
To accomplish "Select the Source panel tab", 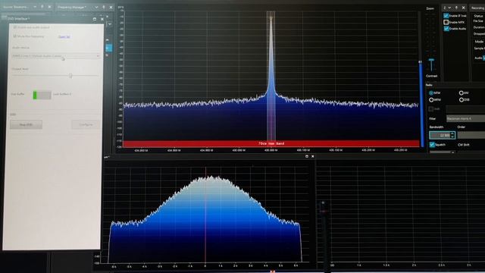I will 15,7.
